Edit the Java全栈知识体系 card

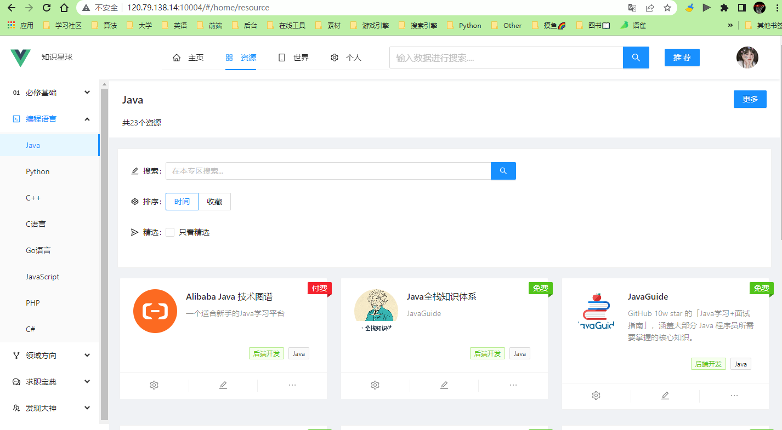pyautogui.click(x=444, y=385)
